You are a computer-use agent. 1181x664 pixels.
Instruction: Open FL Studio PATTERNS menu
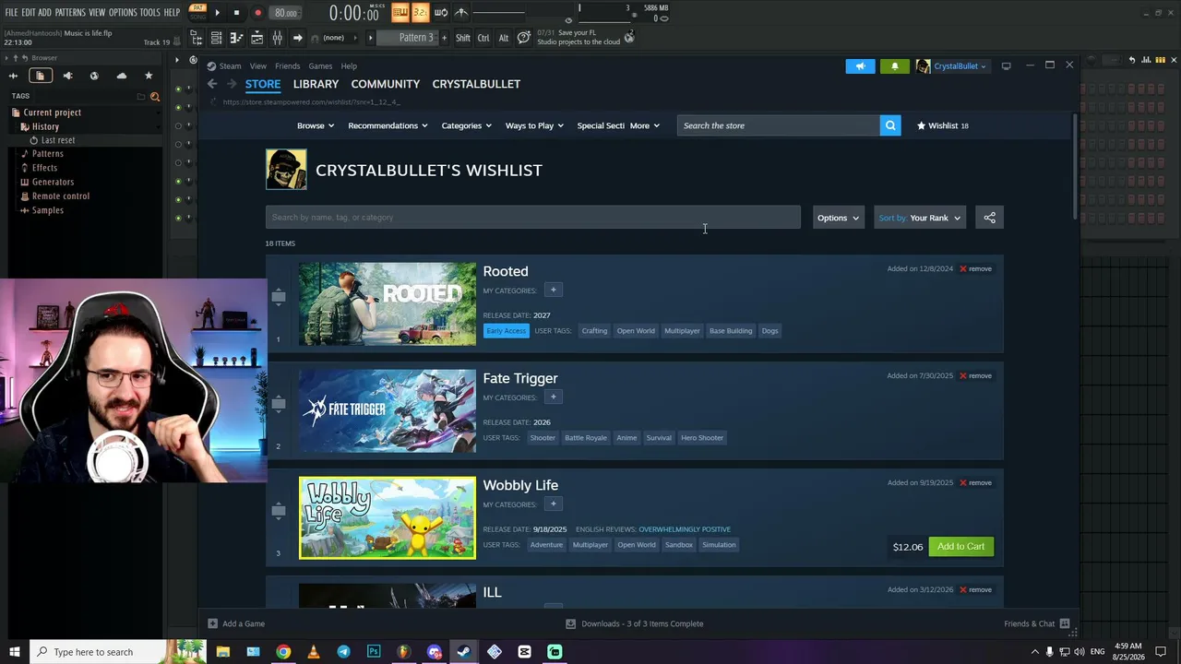pos(70,12)
